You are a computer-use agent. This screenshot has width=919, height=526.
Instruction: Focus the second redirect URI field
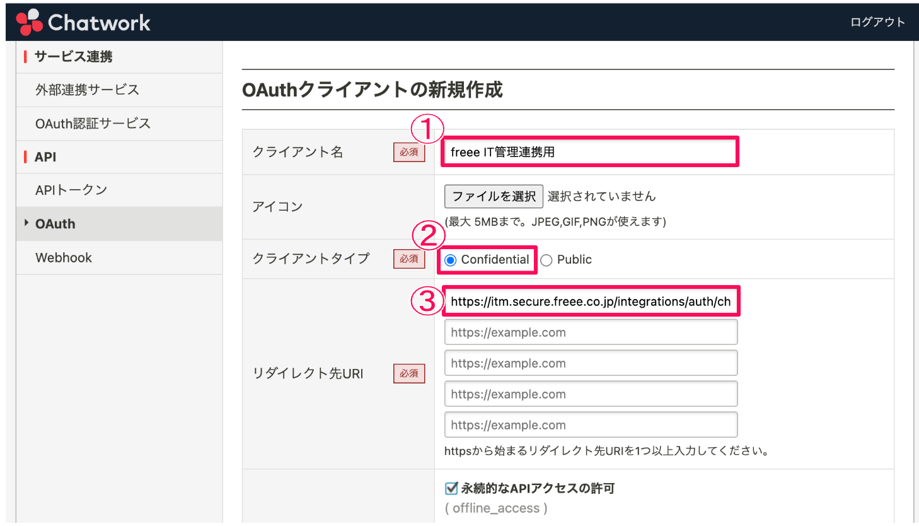click(x=591, y=332)
